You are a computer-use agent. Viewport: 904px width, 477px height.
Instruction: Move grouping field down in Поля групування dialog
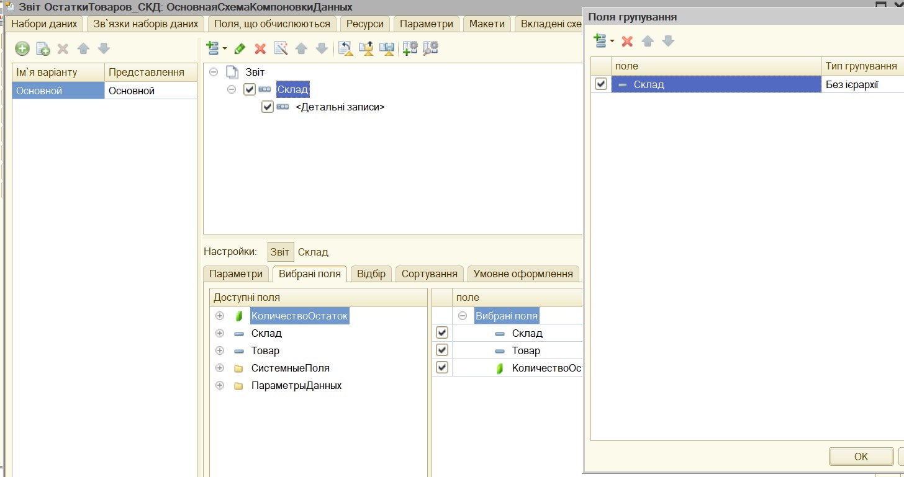coord(668,41)
